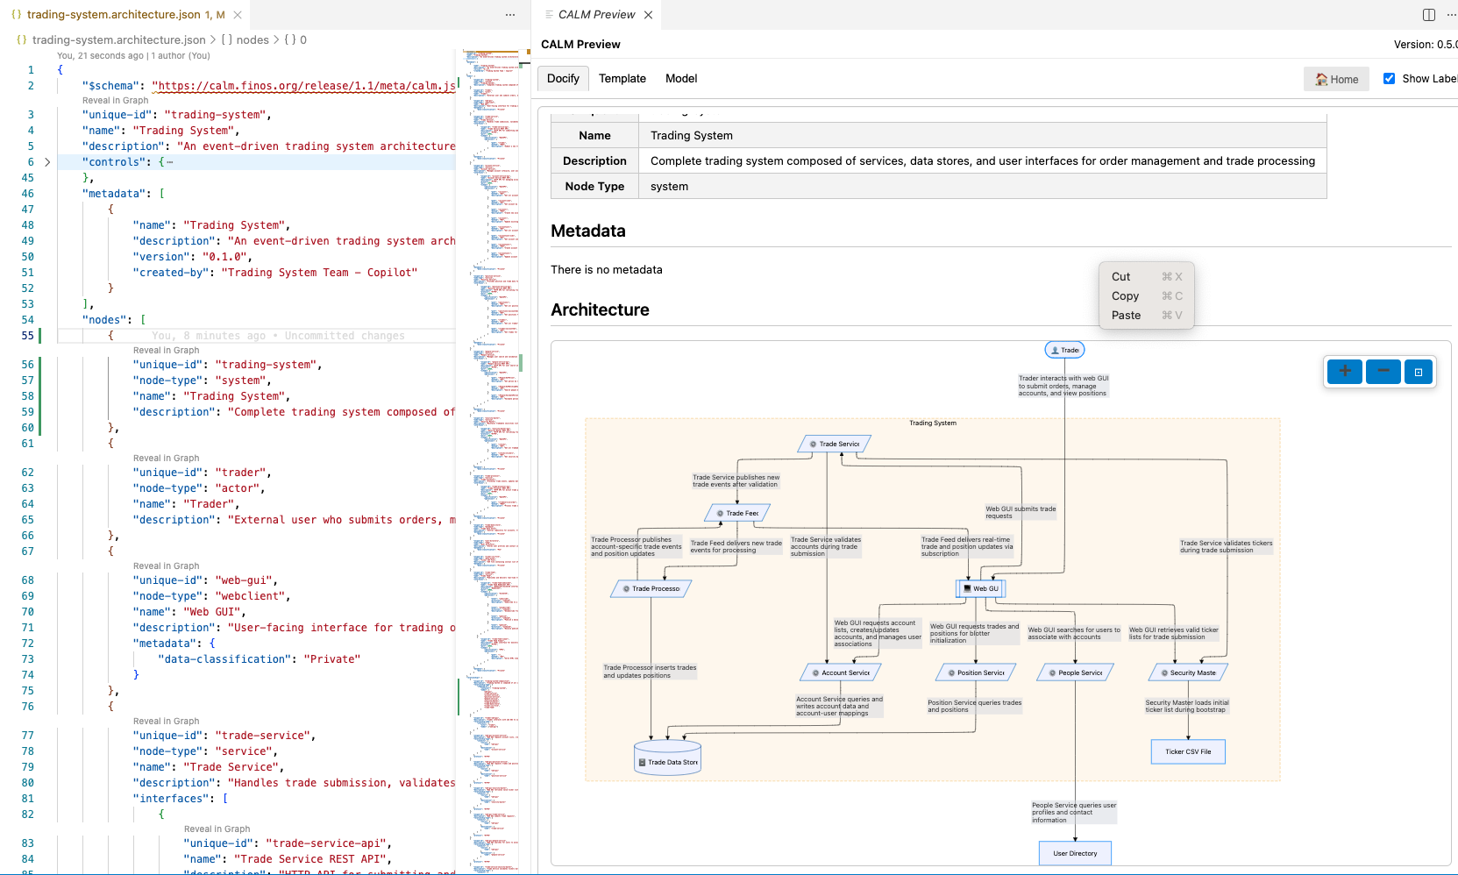Switch to the Template tab
The height and width of the screenshot is (875, 1458).
click(x=622, y=79)
